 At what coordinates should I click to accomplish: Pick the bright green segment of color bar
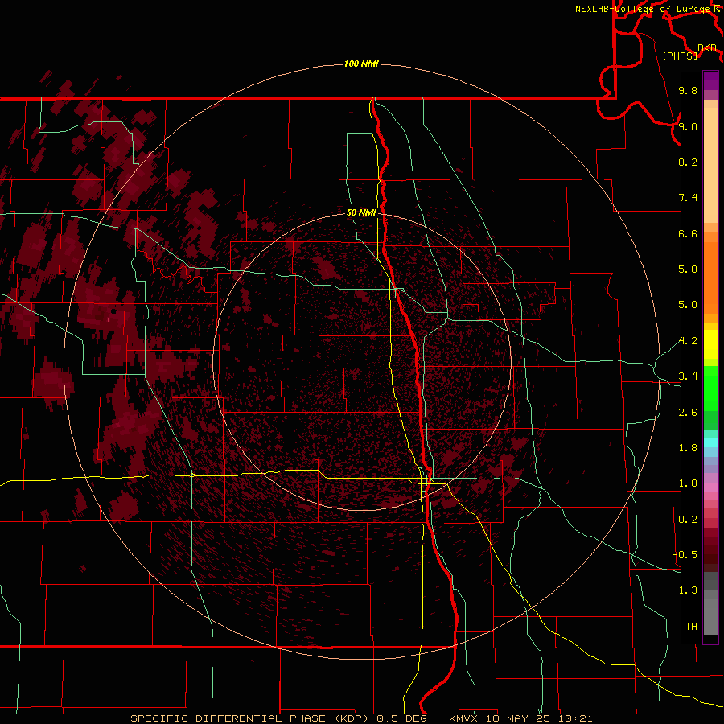710,388
